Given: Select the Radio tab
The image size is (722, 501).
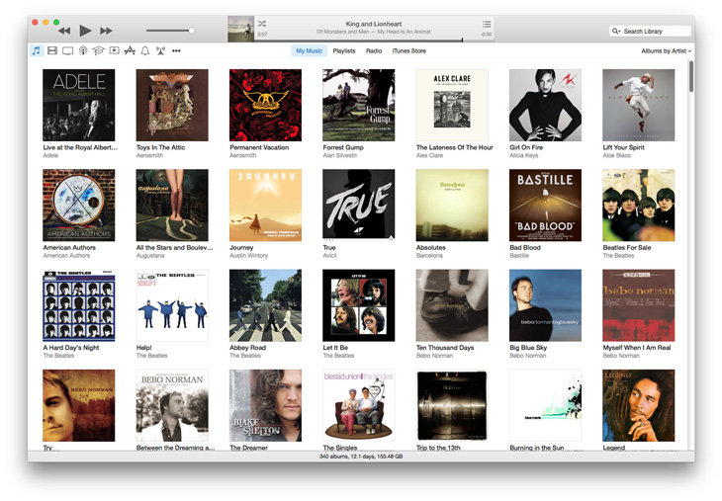Looking at the screenshot, I should (x=374, y=51).
